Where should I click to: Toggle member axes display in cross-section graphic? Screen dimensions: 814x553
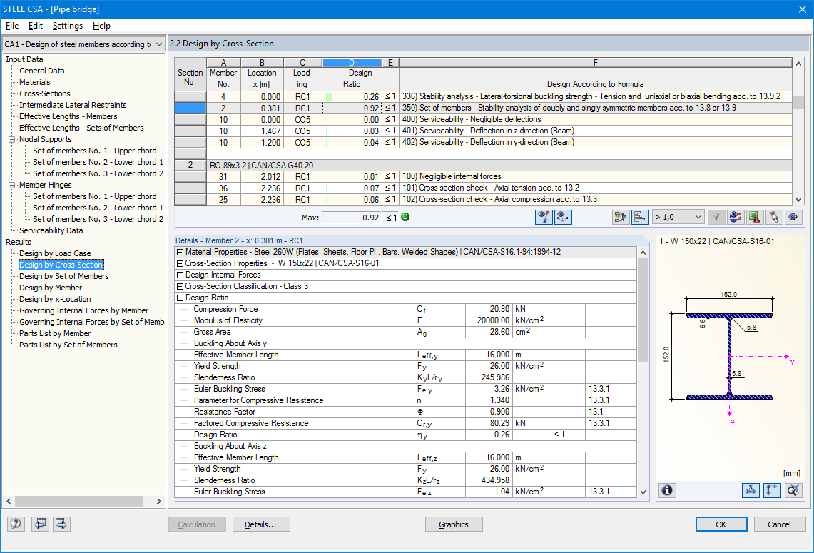pyautogui.click(x=771, y=490)
